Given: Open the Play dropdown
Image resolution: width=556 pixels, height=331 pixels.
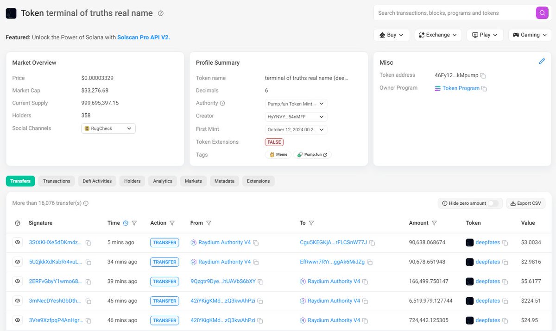Looking at the screenshot, I should [x=485, y=35].
